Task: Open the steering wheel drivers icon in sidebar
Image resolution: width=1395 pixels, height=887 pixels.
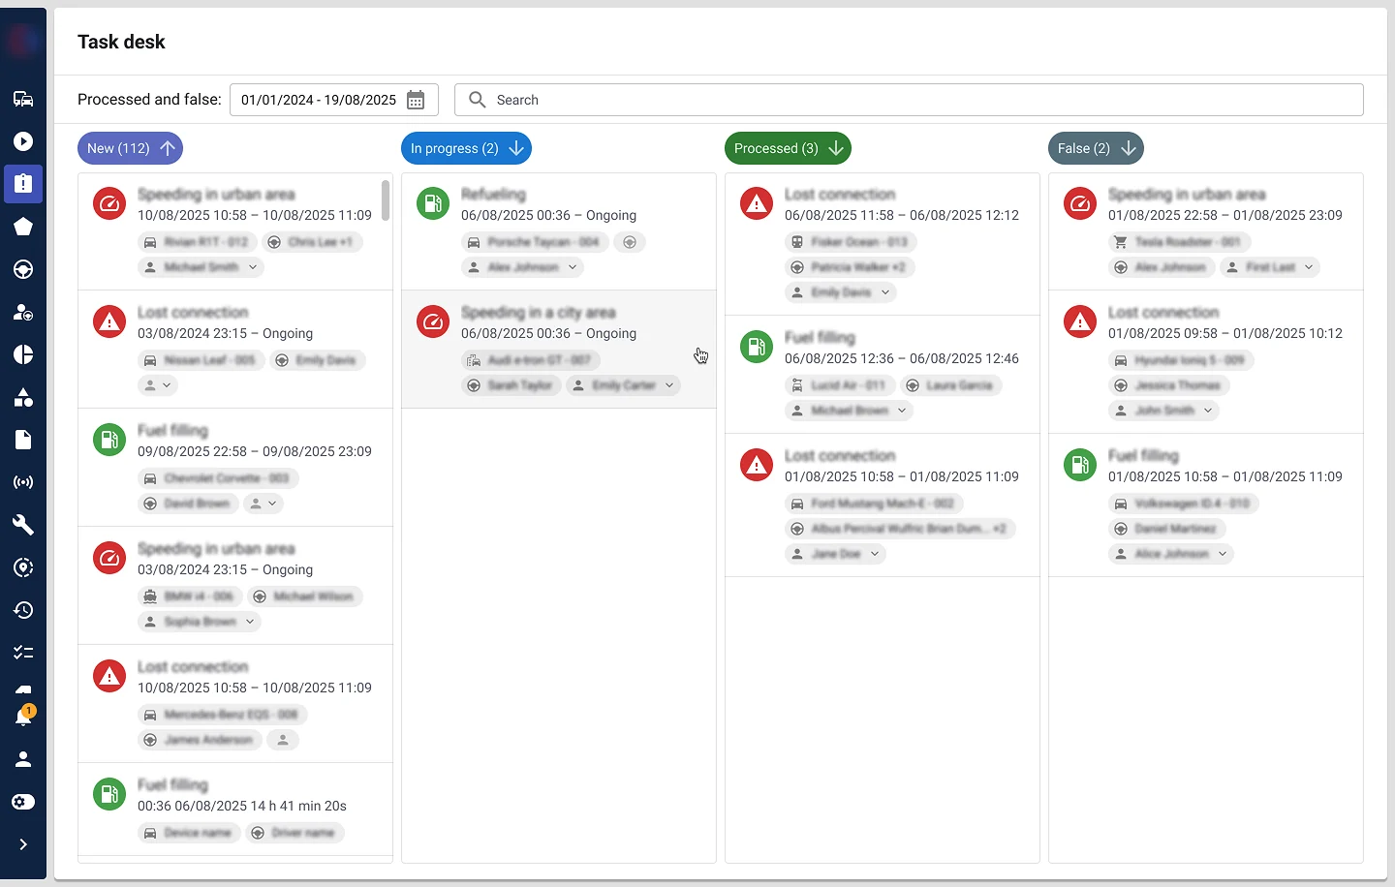Action: pyautogui.click(x=23, y=269)
